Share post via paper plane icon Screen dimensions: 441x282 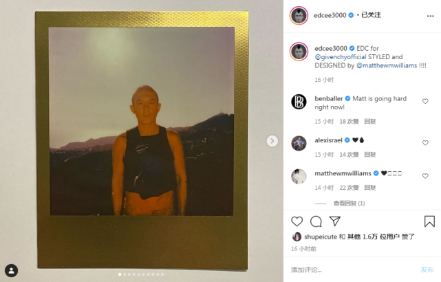click(335, 221)
